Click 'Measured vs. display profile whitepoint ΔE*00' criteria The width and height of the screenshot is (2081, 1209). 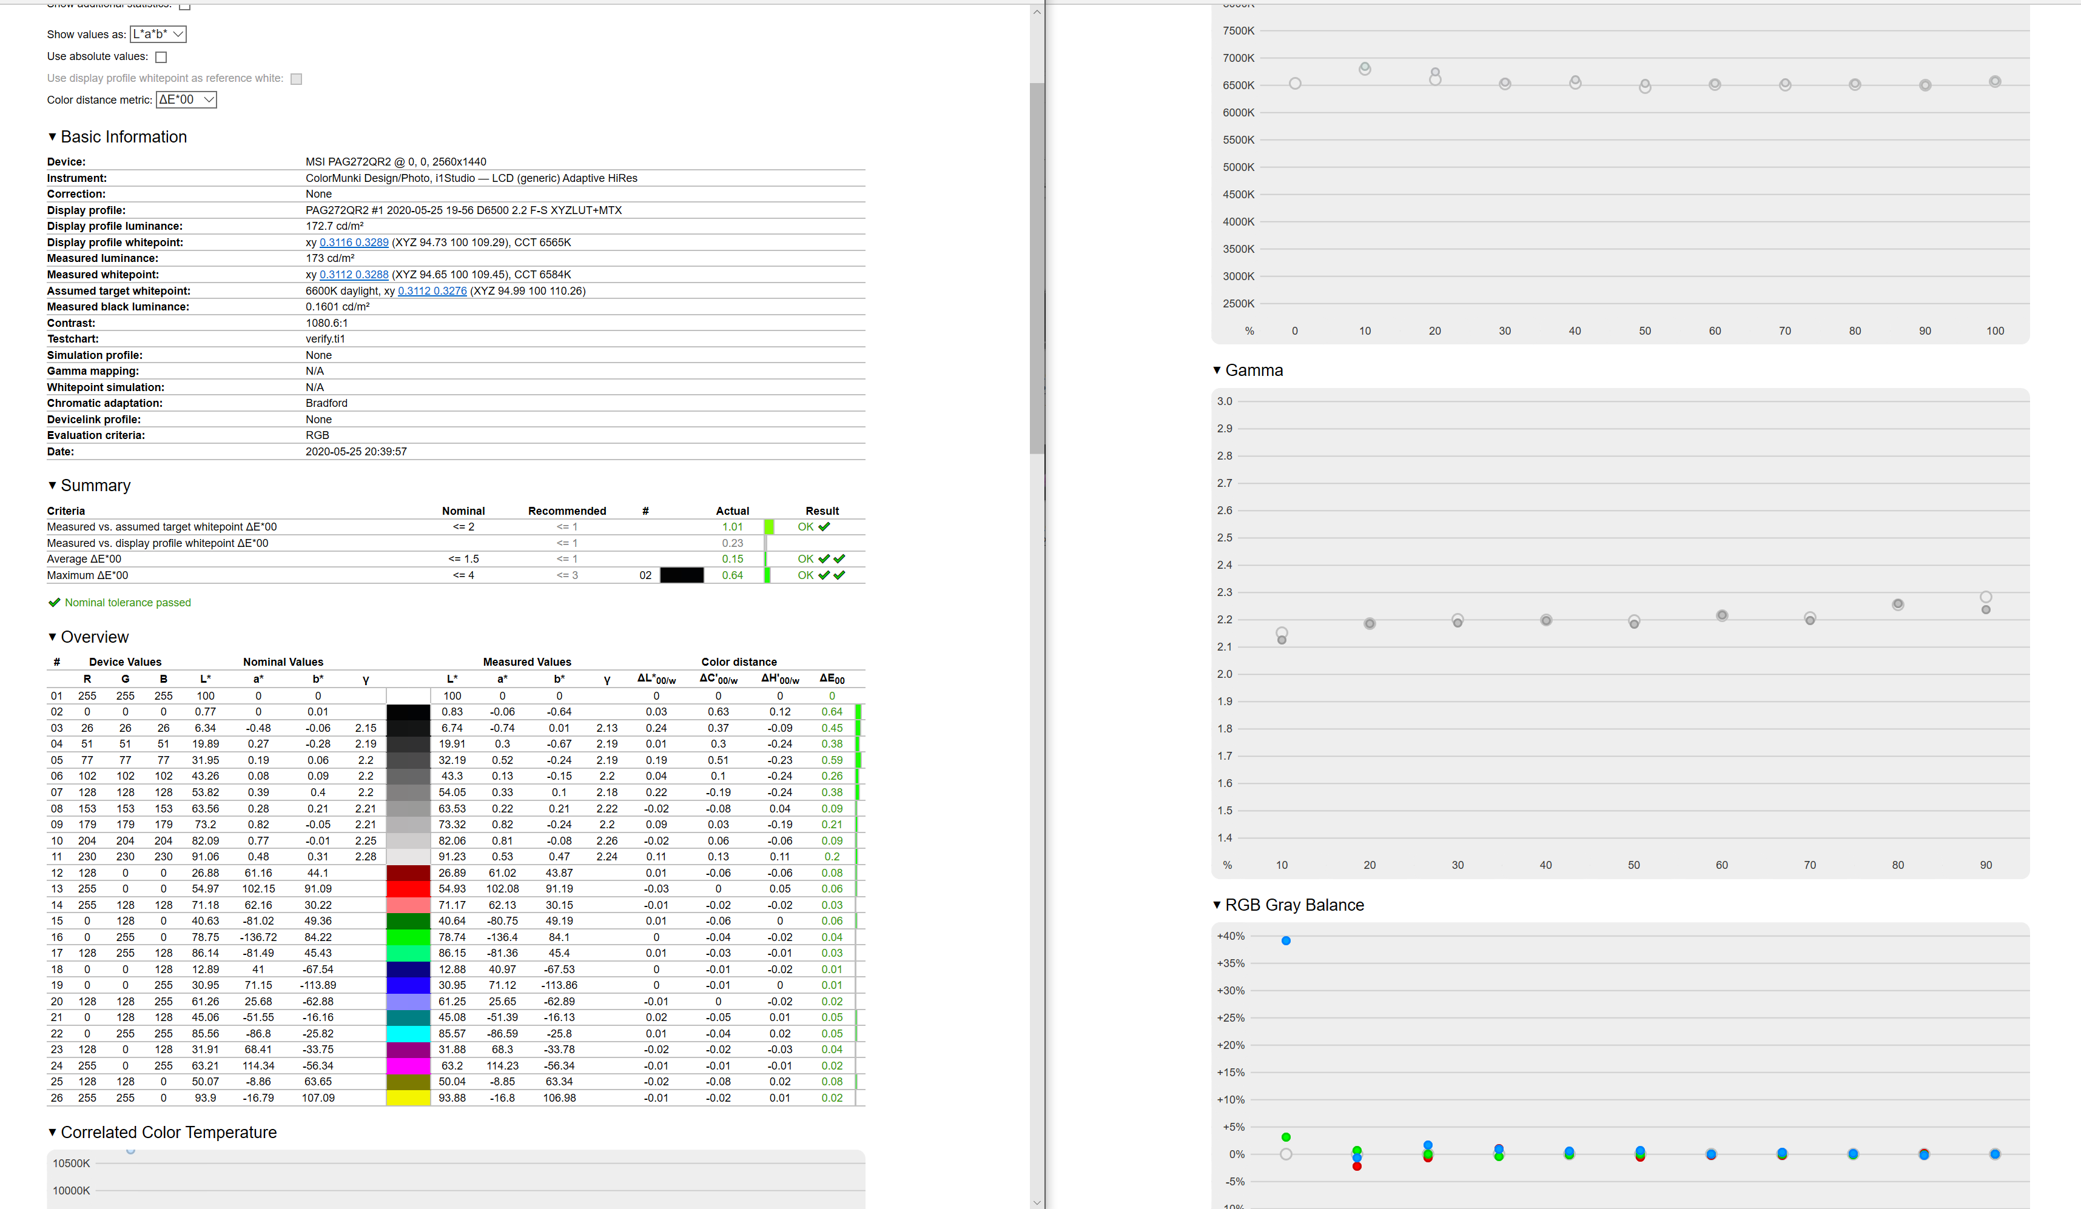pos(158,543)
